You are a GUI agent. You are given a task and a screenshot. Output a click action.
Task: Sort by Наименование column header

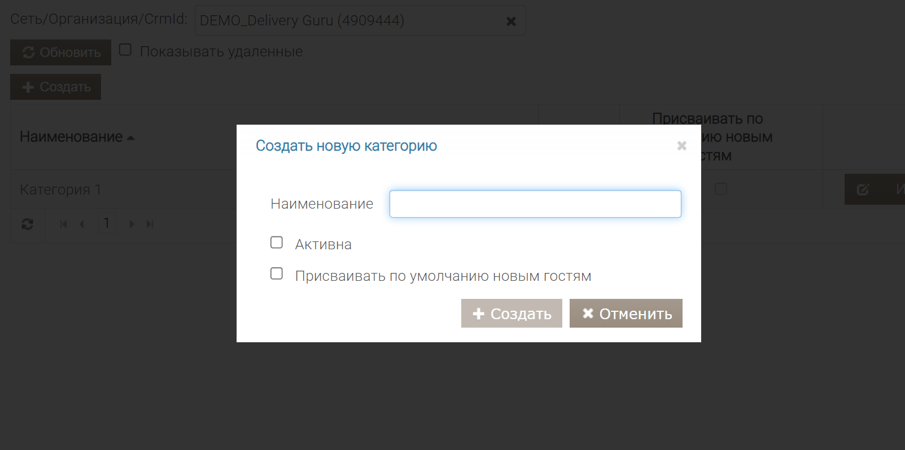(71, 137)
